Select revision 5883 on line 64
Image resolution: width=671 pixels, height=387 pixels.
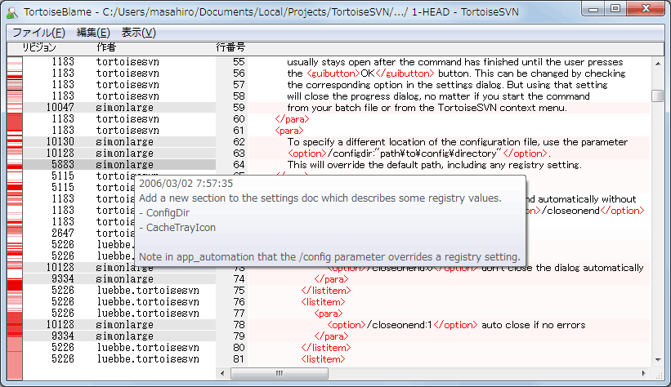pyautogui.click(x=63, y=165)
